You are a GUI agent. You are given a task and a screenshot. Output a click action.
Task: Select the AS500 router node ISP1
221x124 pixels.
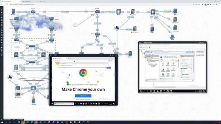tap(33, 12)
